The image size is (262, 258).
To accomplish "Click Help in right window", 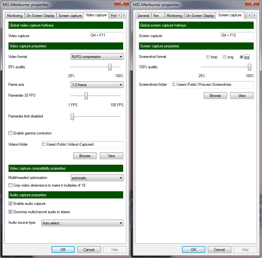I will coord(245,250).
